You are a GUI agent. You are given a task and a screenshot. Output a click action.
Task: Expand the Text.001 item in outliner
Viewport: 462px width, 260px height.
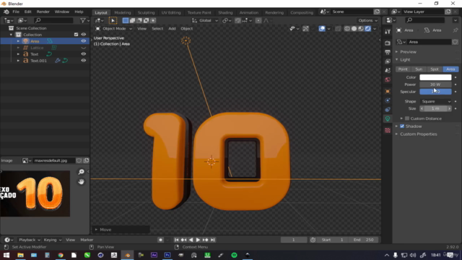[18, 61]
